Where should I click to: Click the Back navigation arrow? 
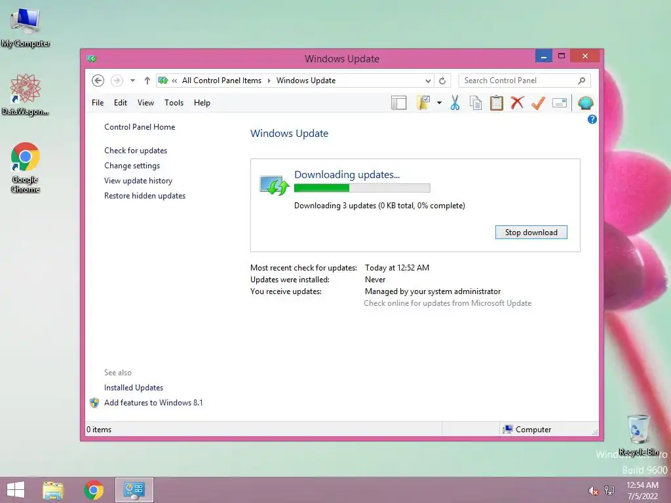pyautogui.click(x=98, y=81)
